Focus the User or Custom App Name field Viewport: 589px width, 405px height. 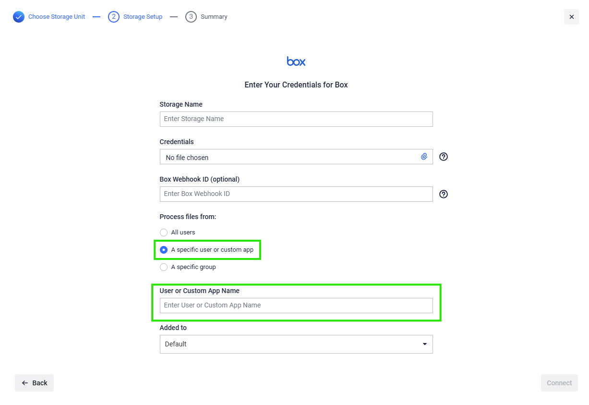pyautogui.click(x=296, y=306)
